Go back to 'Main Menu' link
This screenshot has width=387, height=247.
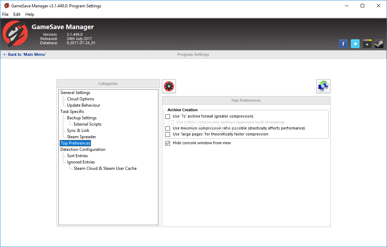point(25,54)
